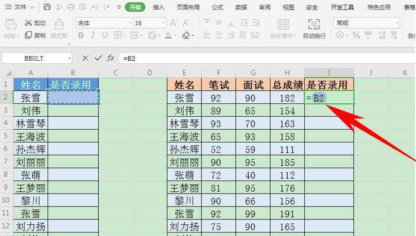Image resolution: width=416 pixels, height=236 pixels.
Task: Cancel formula entry with X button
Action: pyautogui.click(x=85, y=58)
